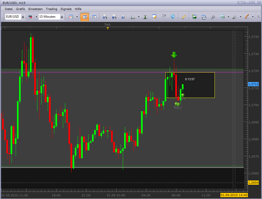This screenshot has width=262, height=199.
Task: Select the fan lines drawing tool
Action: pyautogui.click(x=235, y=17)
